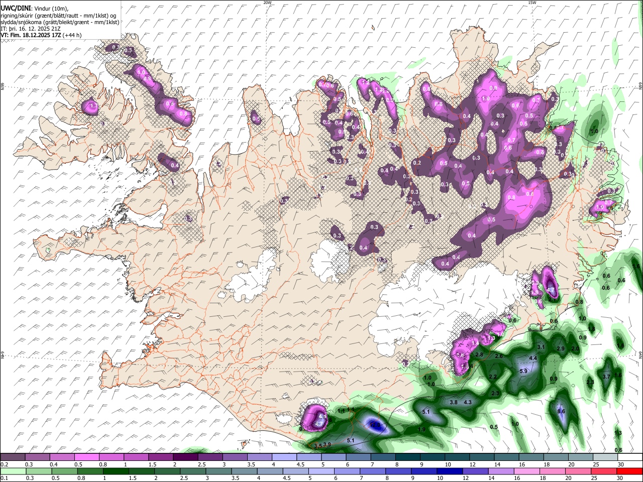The width and height of the screenshot is (643, 482).
Task: Click the 2.8 rain value on the map
Action: (479, 355)
